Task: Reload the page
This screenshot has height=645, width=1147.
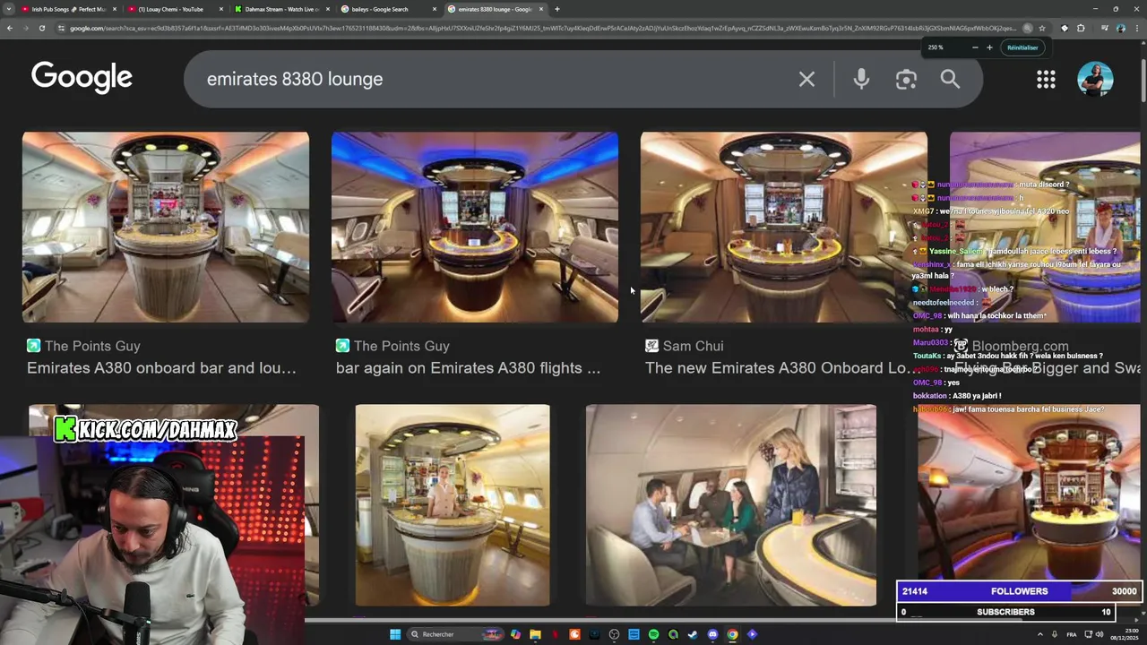Action: pos(41,28)
